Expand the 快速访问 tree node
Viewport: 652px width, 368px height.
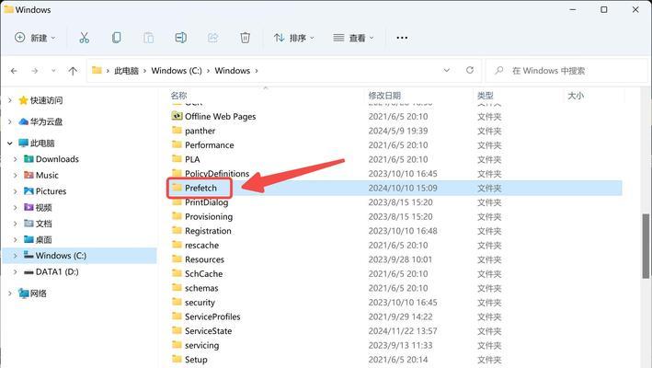point(10,100)
